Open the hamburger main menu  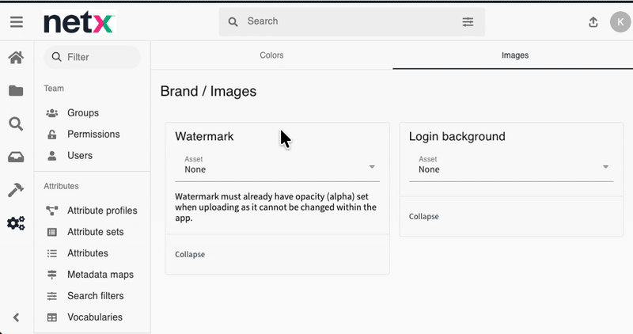point(17,22)
